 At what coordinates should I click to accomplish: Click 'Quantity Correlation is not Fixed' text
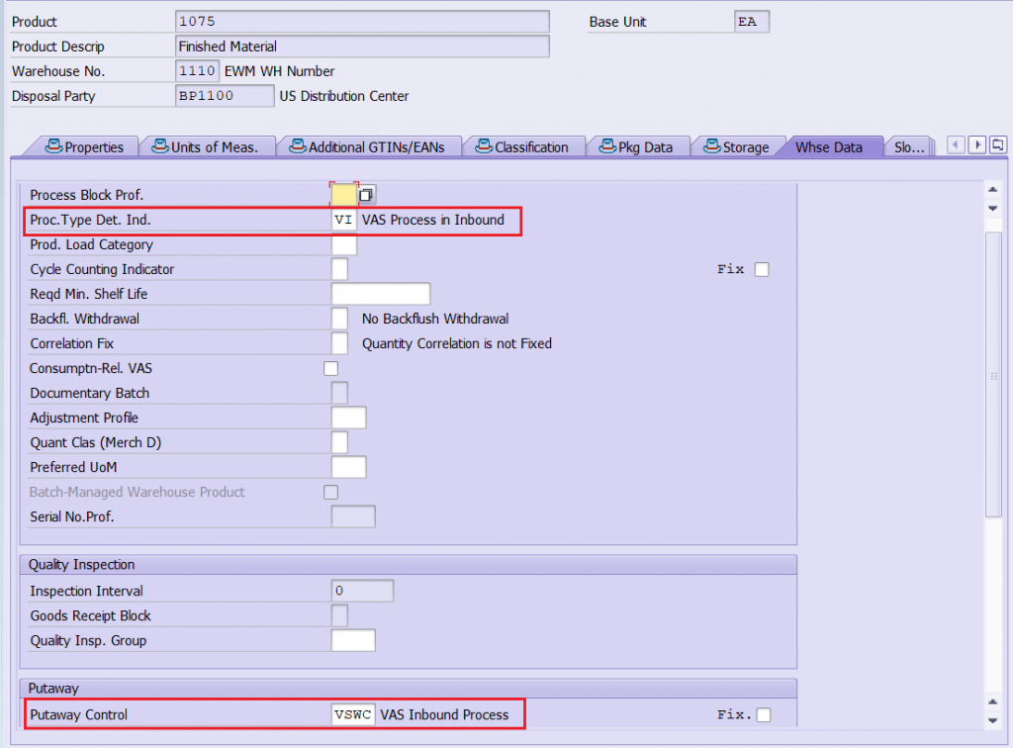tap(457, 343)
